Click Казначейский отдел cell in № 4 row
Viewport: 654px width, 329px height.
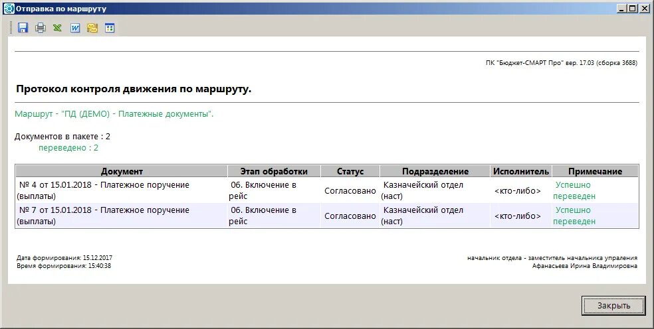point(435,190)
